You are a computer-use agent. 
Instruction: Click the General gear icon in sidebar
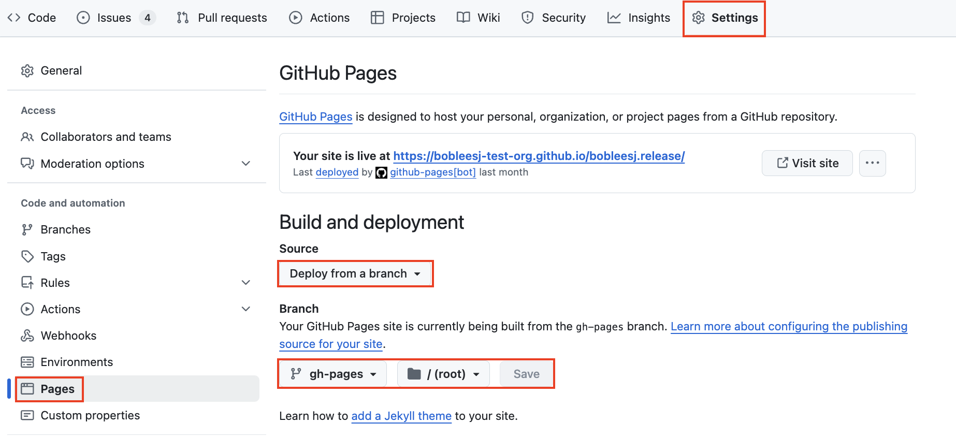tap(27, 71)
